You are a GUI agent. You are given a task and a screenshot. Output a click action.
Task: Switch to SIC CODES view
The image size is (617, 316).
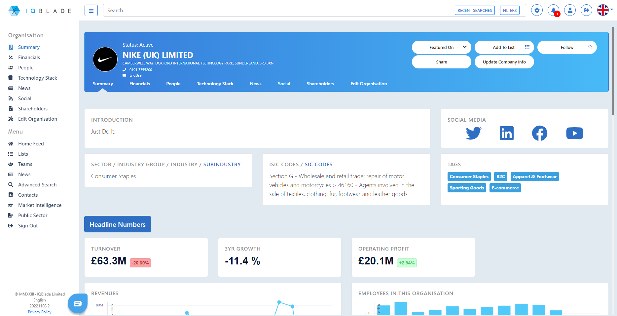(318, 165)
